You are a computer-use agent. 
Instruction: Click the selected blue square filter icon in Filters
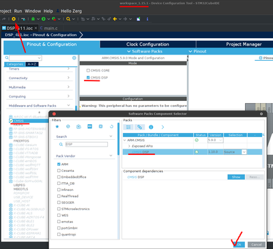(89, 126)
